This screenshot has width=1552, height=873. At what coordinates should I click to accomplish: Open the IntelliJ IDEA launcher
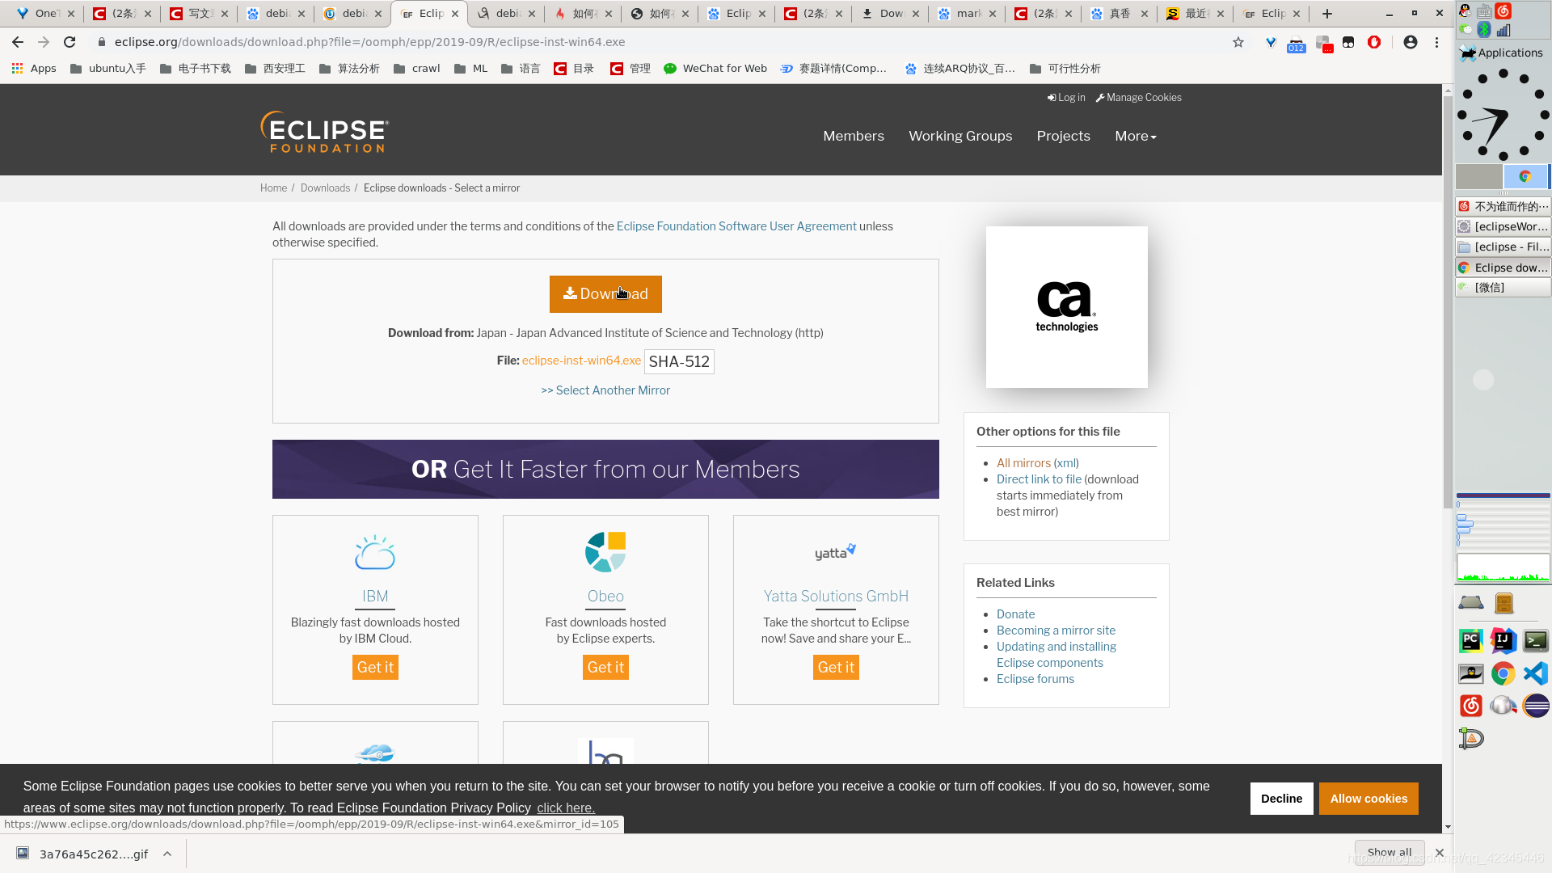[1503, 641]
